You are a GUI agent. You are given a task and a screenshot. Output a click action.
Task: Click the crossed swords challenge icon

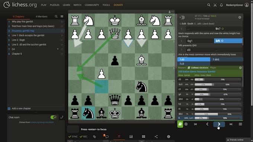tap(215, 5)
